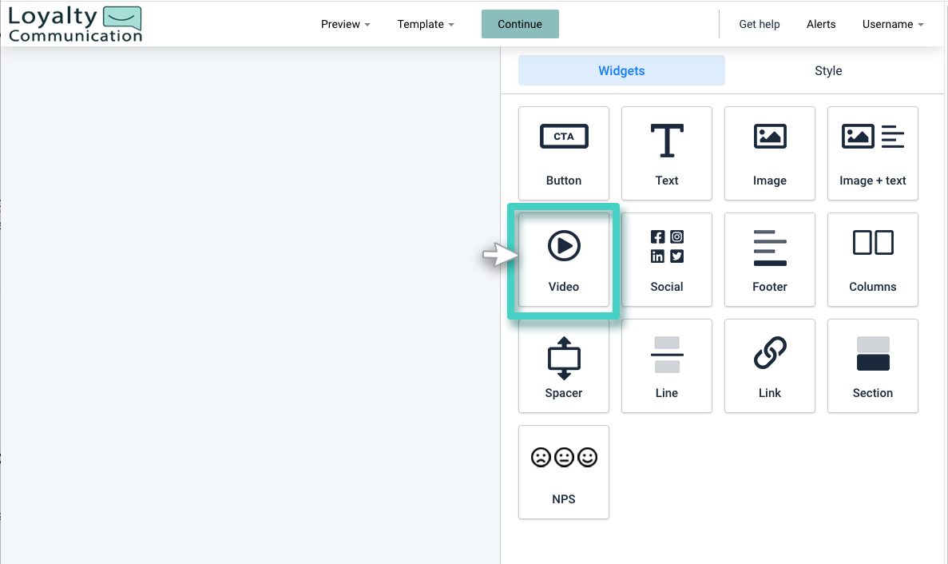Insert a Spacer widget

pos(564,367)
